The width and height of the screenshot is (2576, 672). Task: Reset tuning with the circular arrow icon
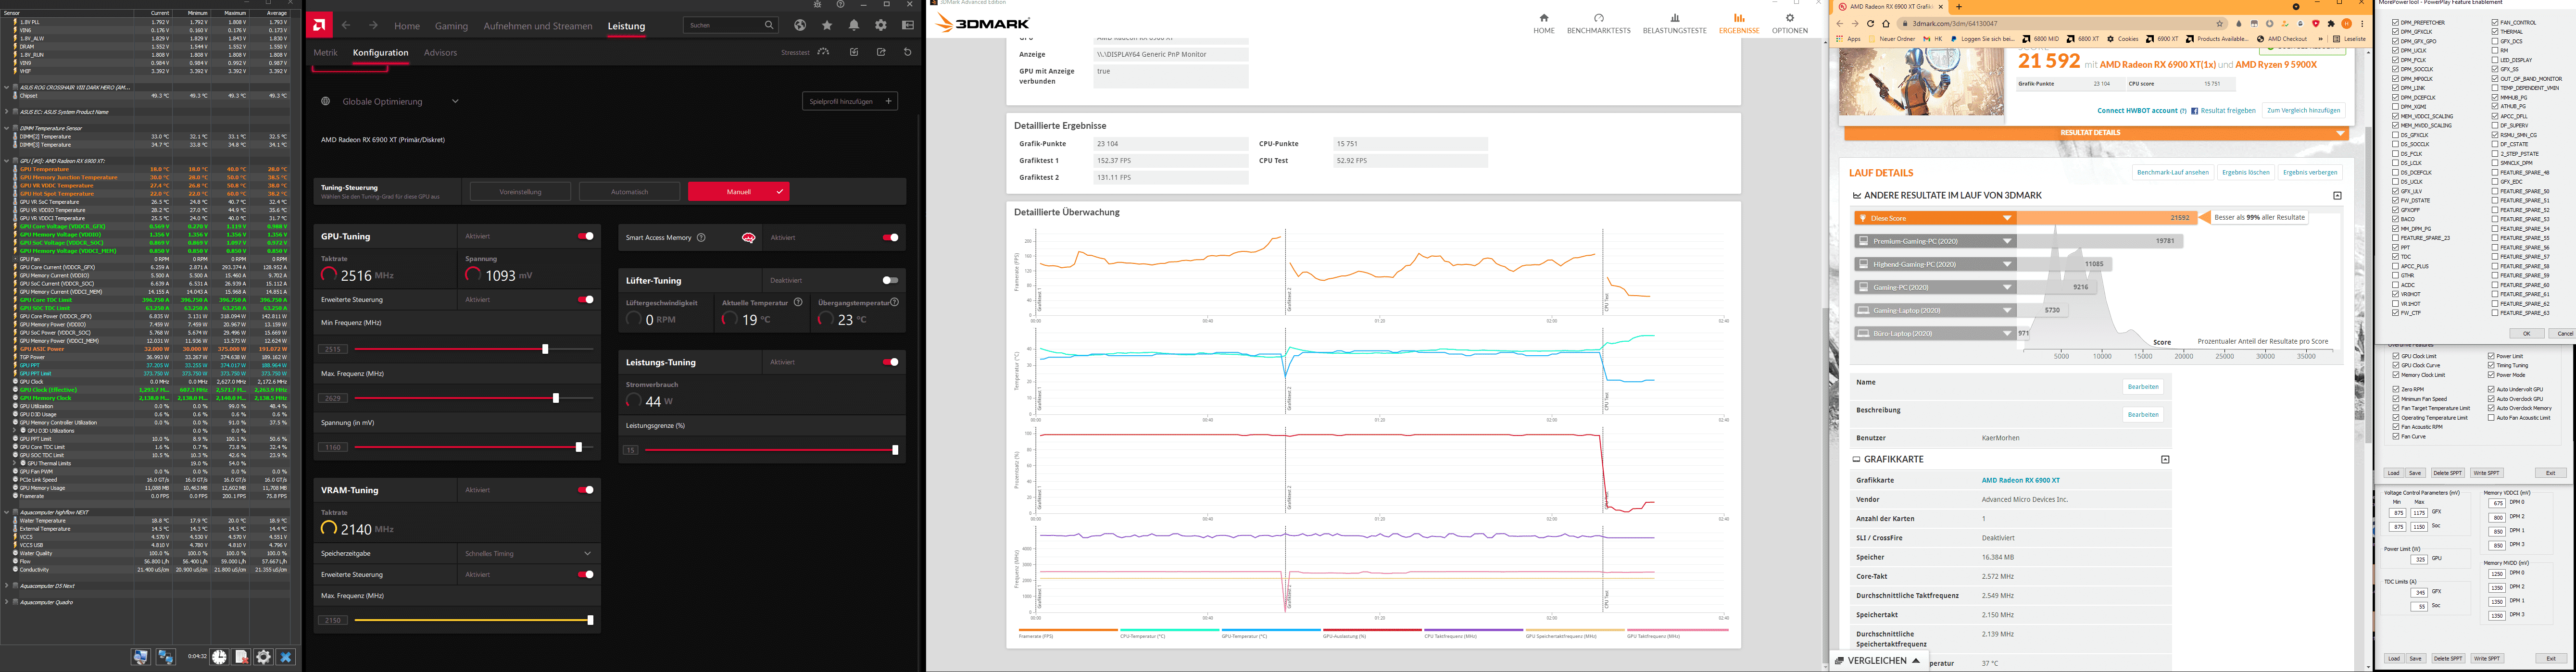click(908, 52)
